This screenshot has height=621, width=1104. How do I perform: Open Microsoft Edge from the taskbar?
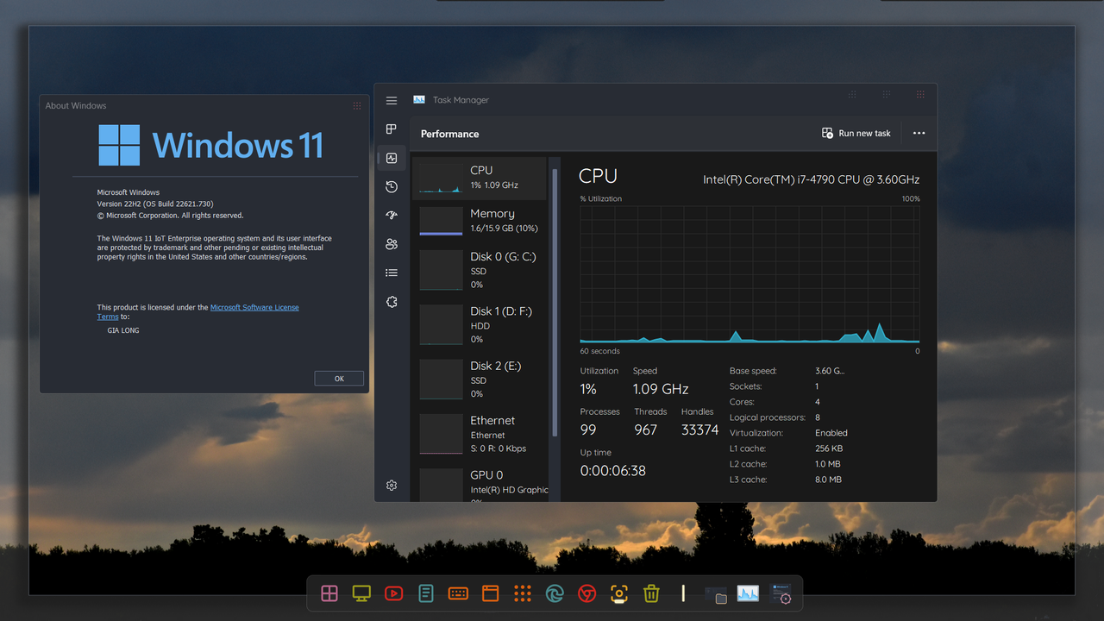click(555, 593)
